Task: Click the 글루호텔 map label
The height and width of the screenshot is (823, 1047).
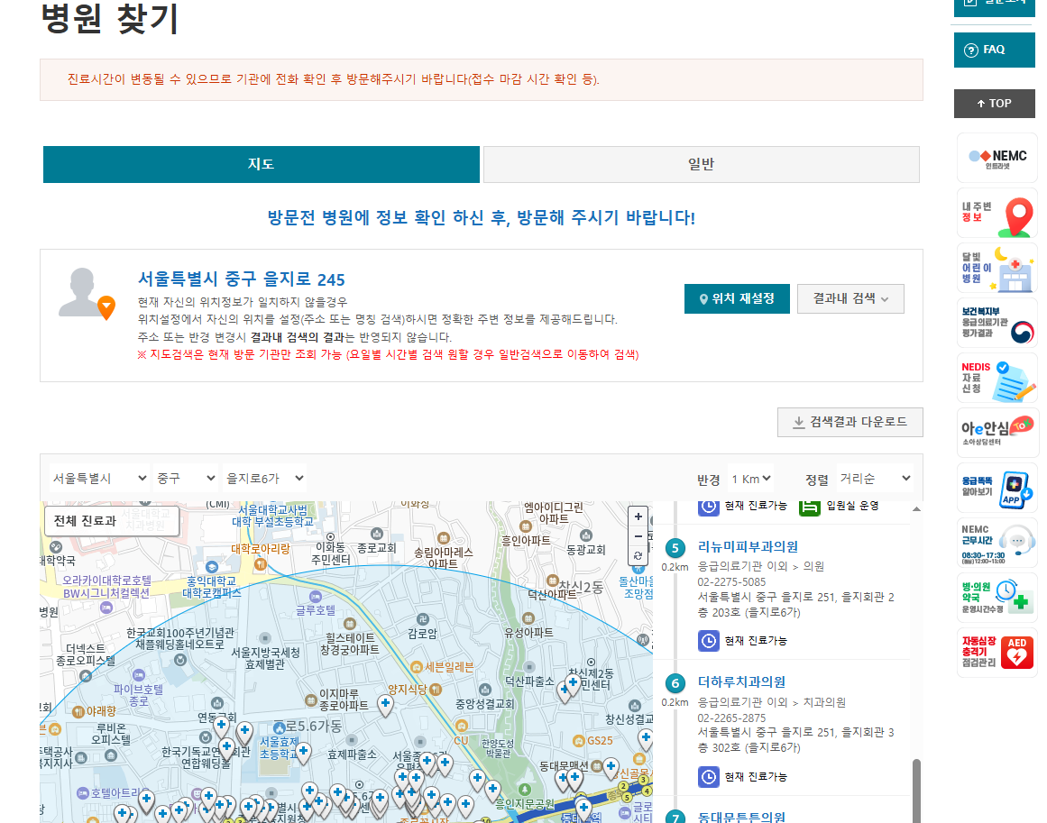Action: tap(316, 610)
